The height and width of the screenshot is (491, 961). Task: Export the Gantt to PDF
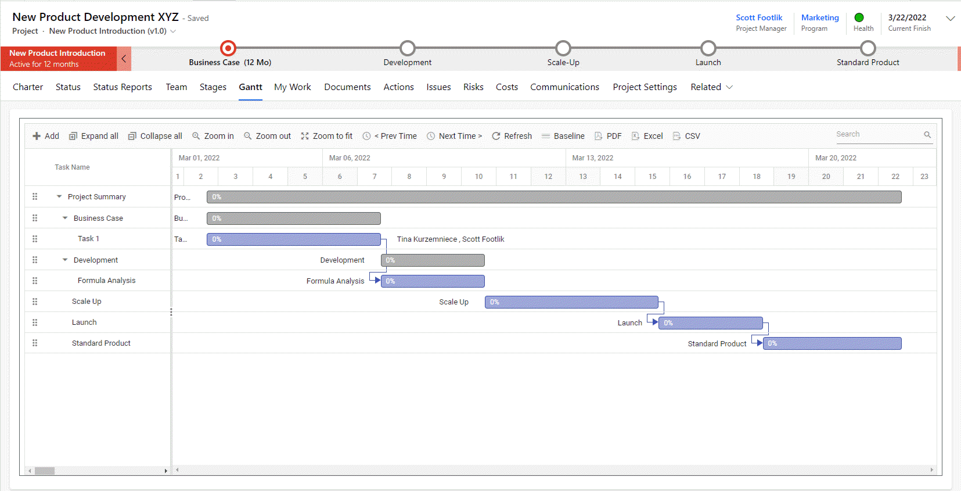tap(608, 136)
